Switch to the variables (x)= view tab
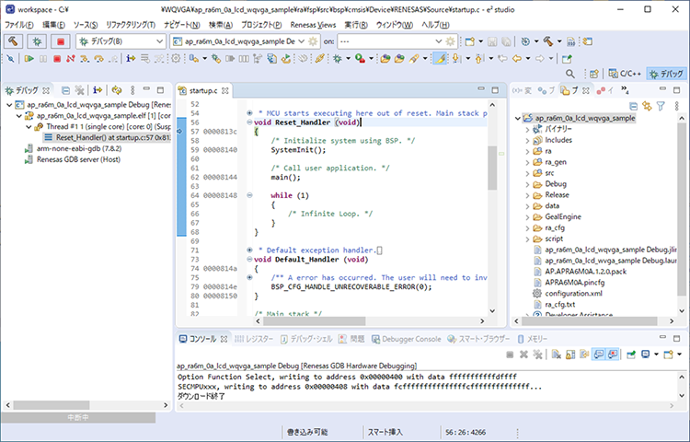This screenshot has width=690, height=442. click(522, 90)
